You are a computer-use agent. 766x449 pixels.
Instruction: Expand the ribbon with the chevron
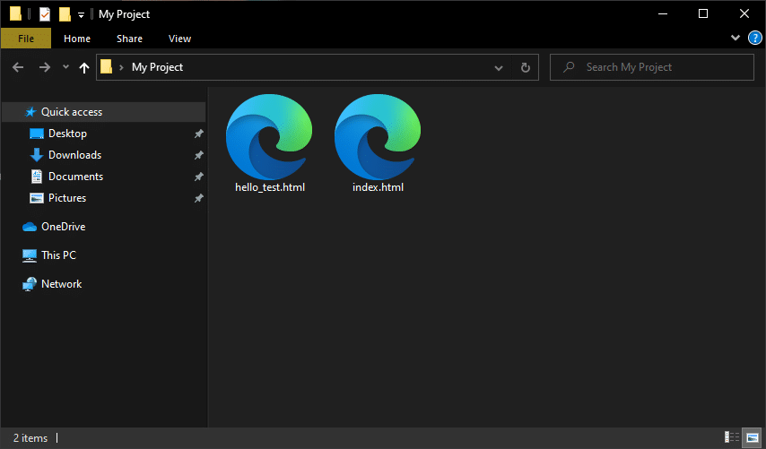coord(736,38)
